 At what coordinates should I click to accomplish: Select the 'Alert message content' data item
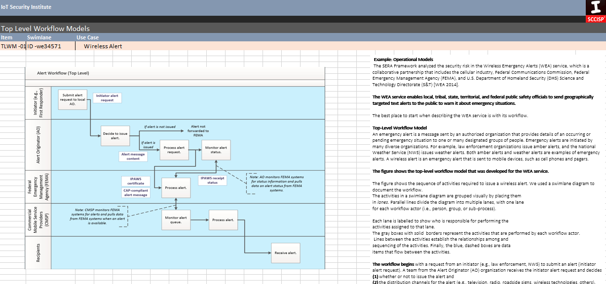(x=133, y=157)
